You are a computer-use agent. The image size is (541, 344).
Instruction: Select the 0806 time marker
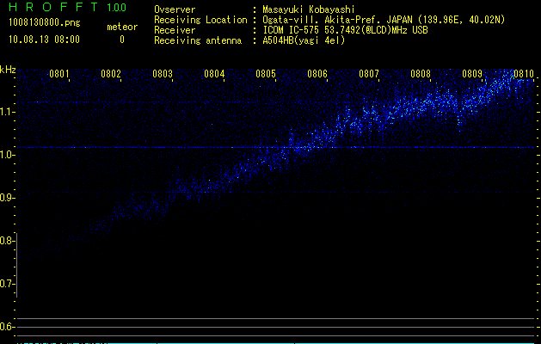(317, 74)
